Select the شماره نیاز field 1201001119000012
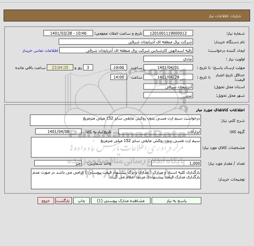 [x=168, y=33]
